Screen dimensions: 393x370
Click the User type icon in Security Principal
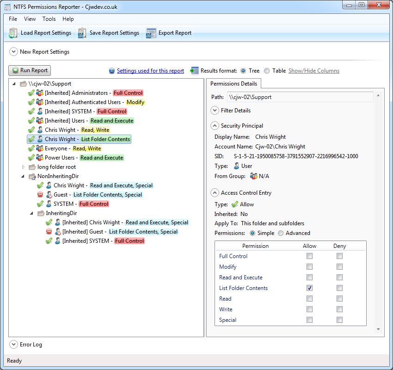[x=236, y=166]
